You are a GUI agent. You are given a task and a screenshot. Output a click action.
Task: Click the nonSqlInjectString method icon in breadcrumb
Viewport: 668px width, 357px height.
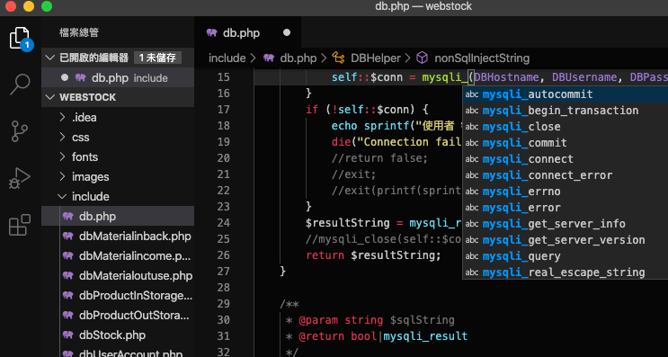(422, 58)
